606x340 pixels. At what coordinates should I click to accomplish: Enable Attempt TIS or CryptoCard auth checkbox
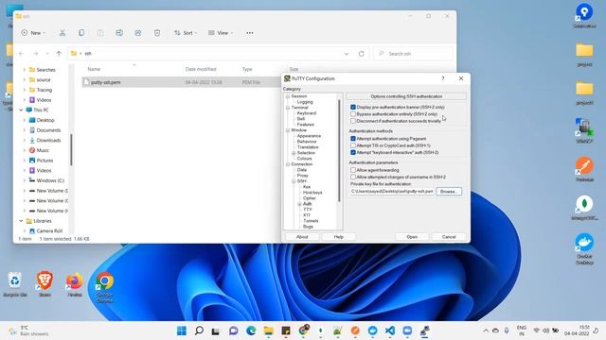click(353, 145)
